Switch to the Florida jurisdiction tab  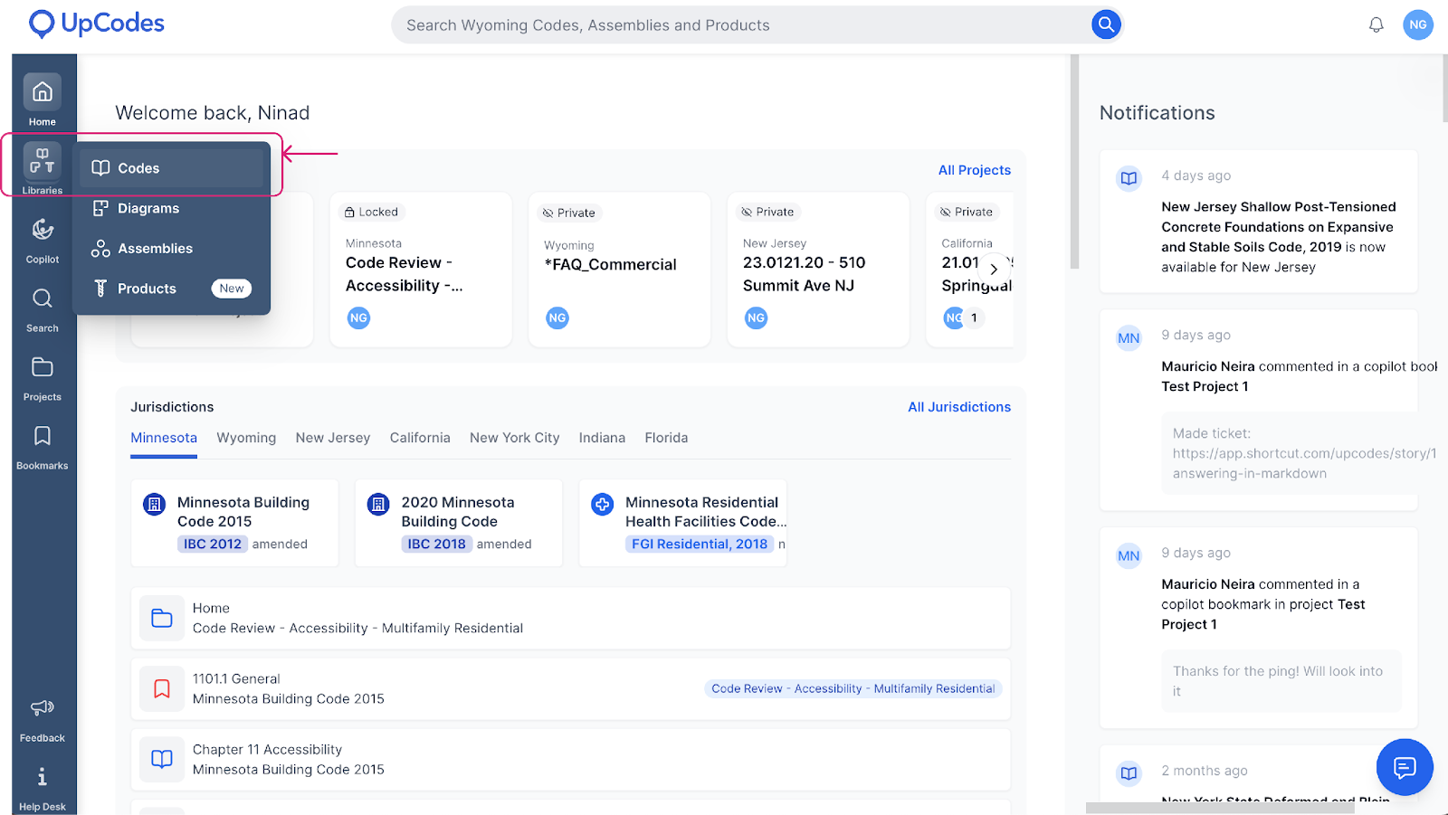click(x=666, y=438)
